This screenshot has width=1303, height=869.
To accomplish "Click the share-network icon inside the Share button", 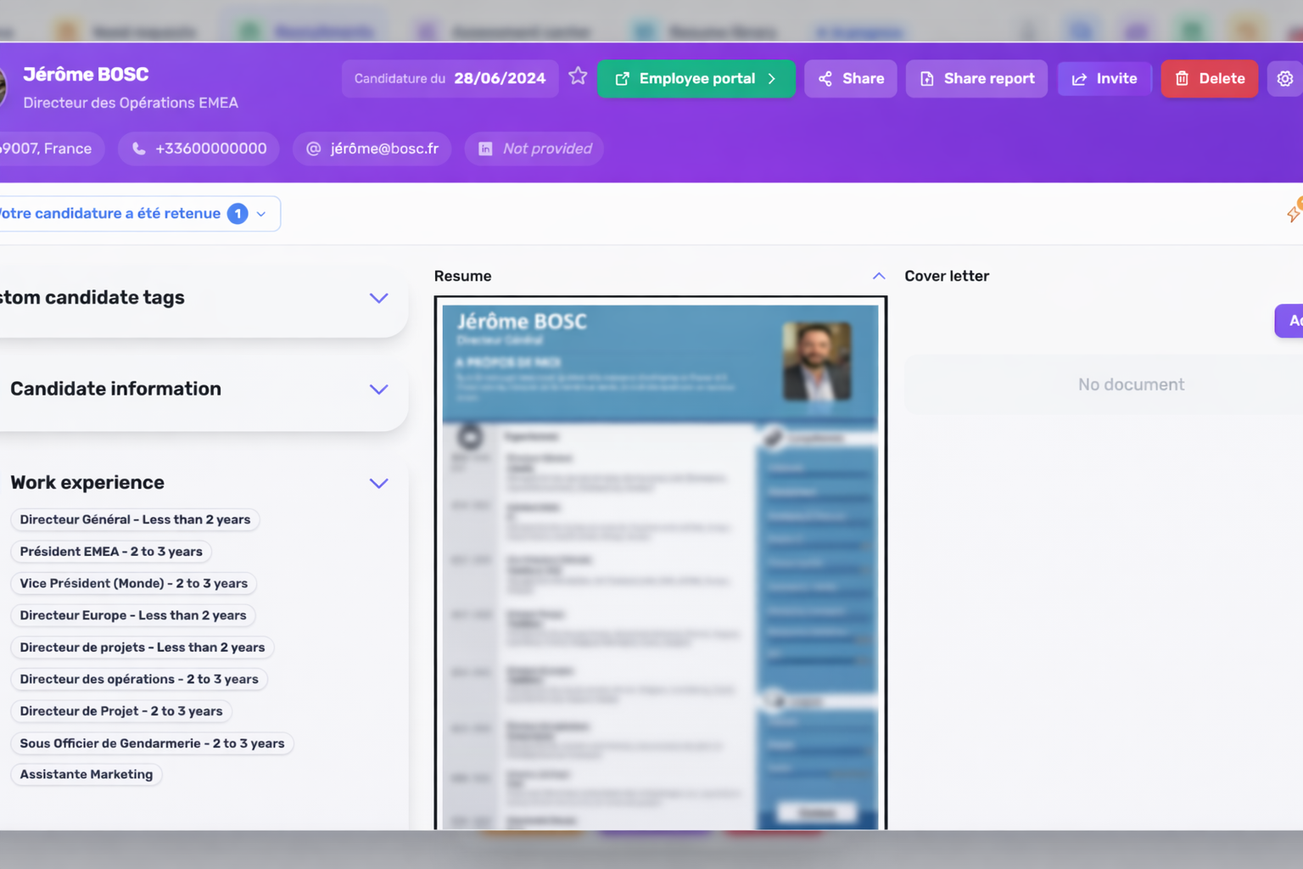I will [825, 78].
